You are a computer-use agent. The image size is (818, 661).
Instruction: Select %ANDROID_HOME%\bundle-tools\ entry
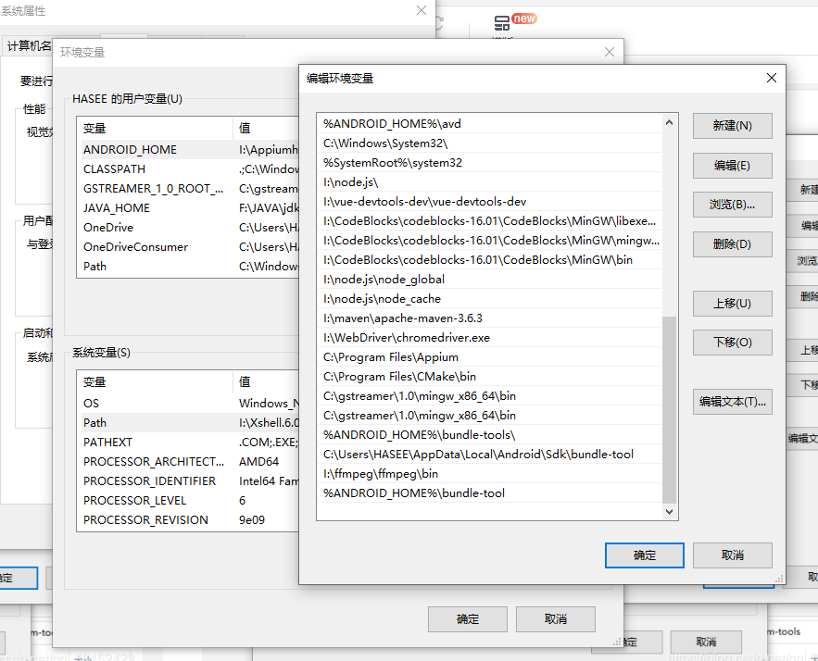(489, 435)
